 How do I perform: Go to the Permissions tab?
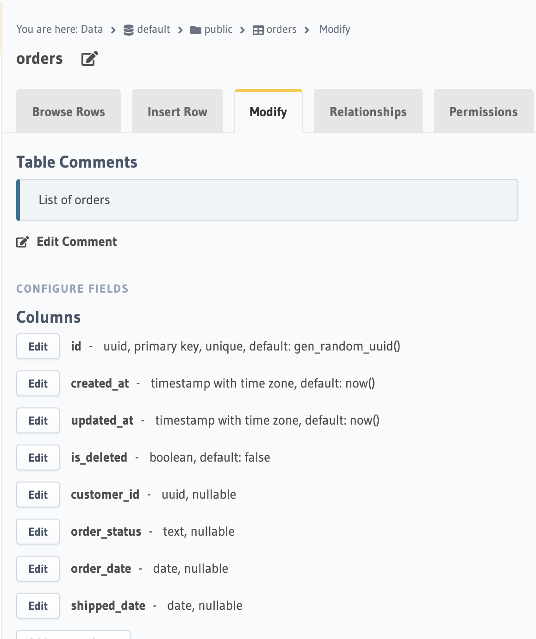coord(483,112)
